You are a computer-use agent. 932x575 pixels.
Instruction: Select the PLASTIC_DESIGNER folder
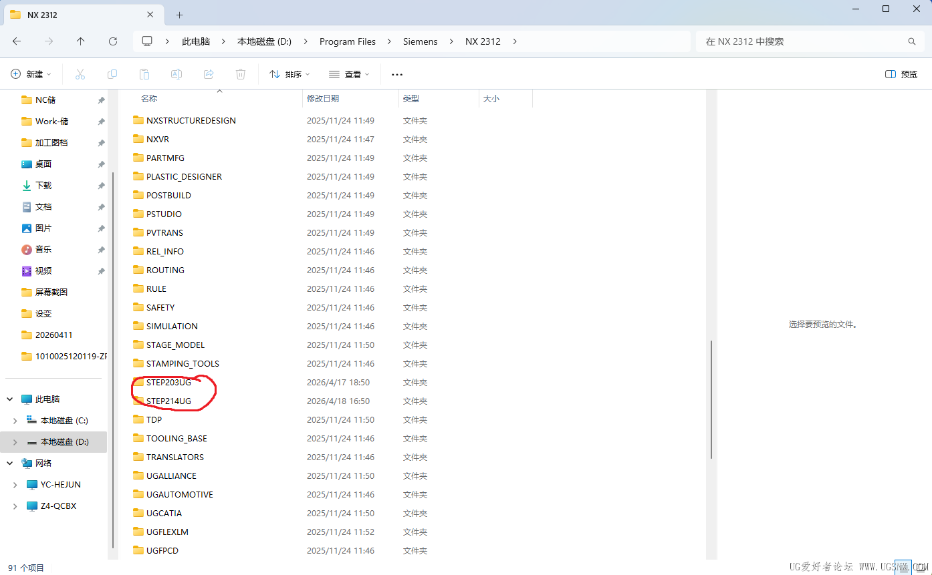184,177
